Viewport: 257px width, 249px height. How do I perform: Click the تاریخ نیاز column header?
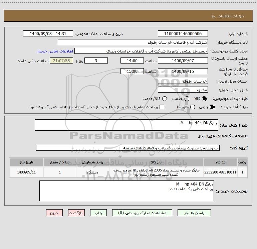coord(26,162)
